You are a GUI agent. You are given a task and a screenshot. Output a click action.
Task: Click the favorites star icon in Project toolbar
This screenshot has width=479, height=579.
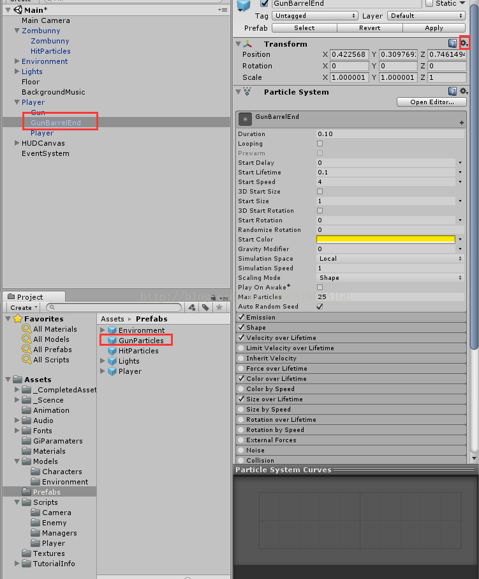pyautogui.click(x=219, y=307)
